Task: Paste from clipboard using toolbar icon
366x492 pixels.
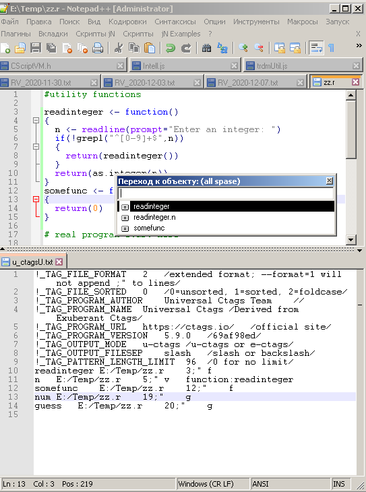Action: click(x=150, y=48)
